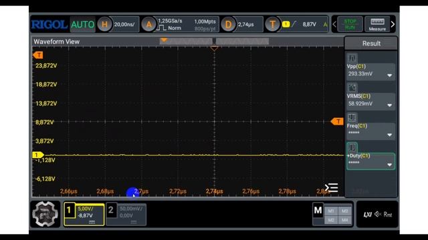This screenshot has width=428, height=240.
Task: Click the 5,00V/ channel 1 scale
Action: pyautogui.click(x=86, y=209)
